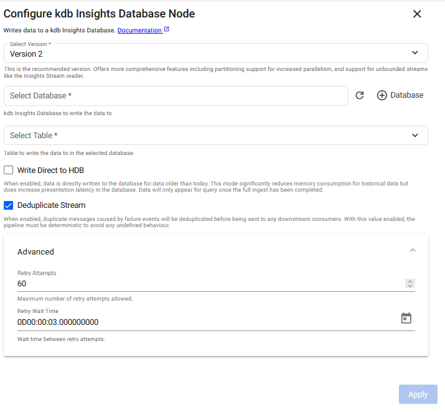Click into the Retry Attempts field

pyautogui.click(x=205, y=284)
